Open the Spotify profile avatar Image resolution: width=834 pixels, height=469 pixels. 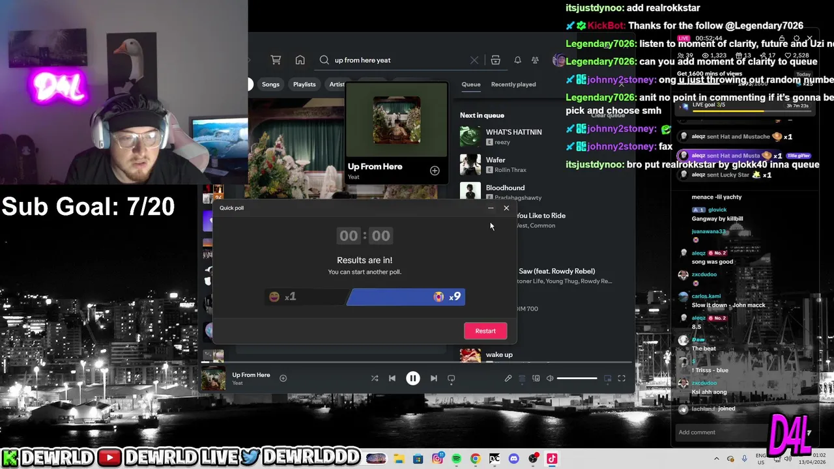[x=558, y=60]
